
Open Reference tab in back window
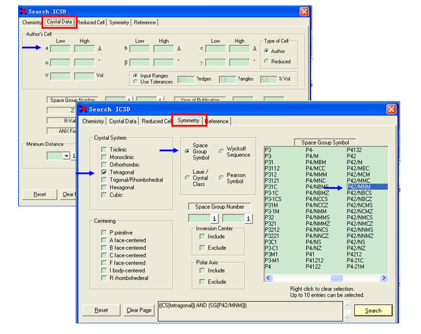coord(145,22)
